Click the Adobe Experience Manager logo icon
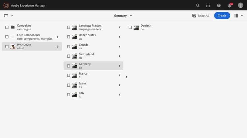The image size is (247, 138). pos(6,5)
